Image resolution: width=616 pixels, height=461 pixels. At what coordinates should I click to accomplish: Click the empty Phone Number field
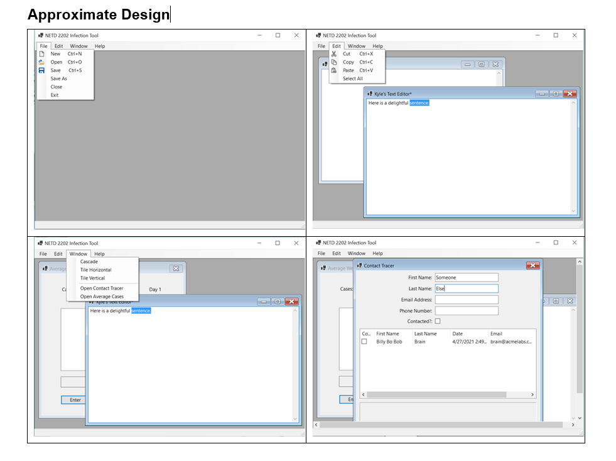(467, 311)
